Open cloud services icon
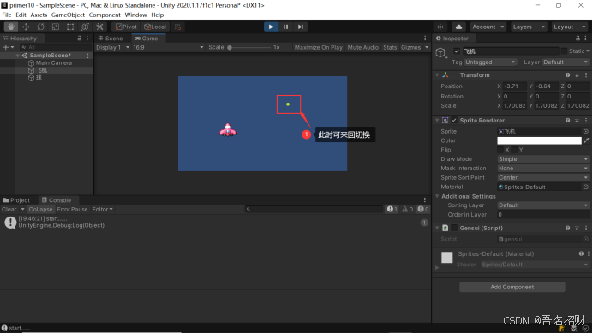This screenshot has width=593, height=333. (x=458, y=27)
